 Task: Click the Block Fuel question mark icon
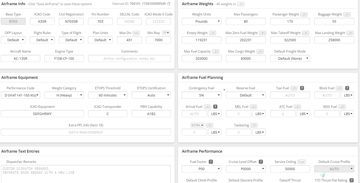(x=347, y=88)
